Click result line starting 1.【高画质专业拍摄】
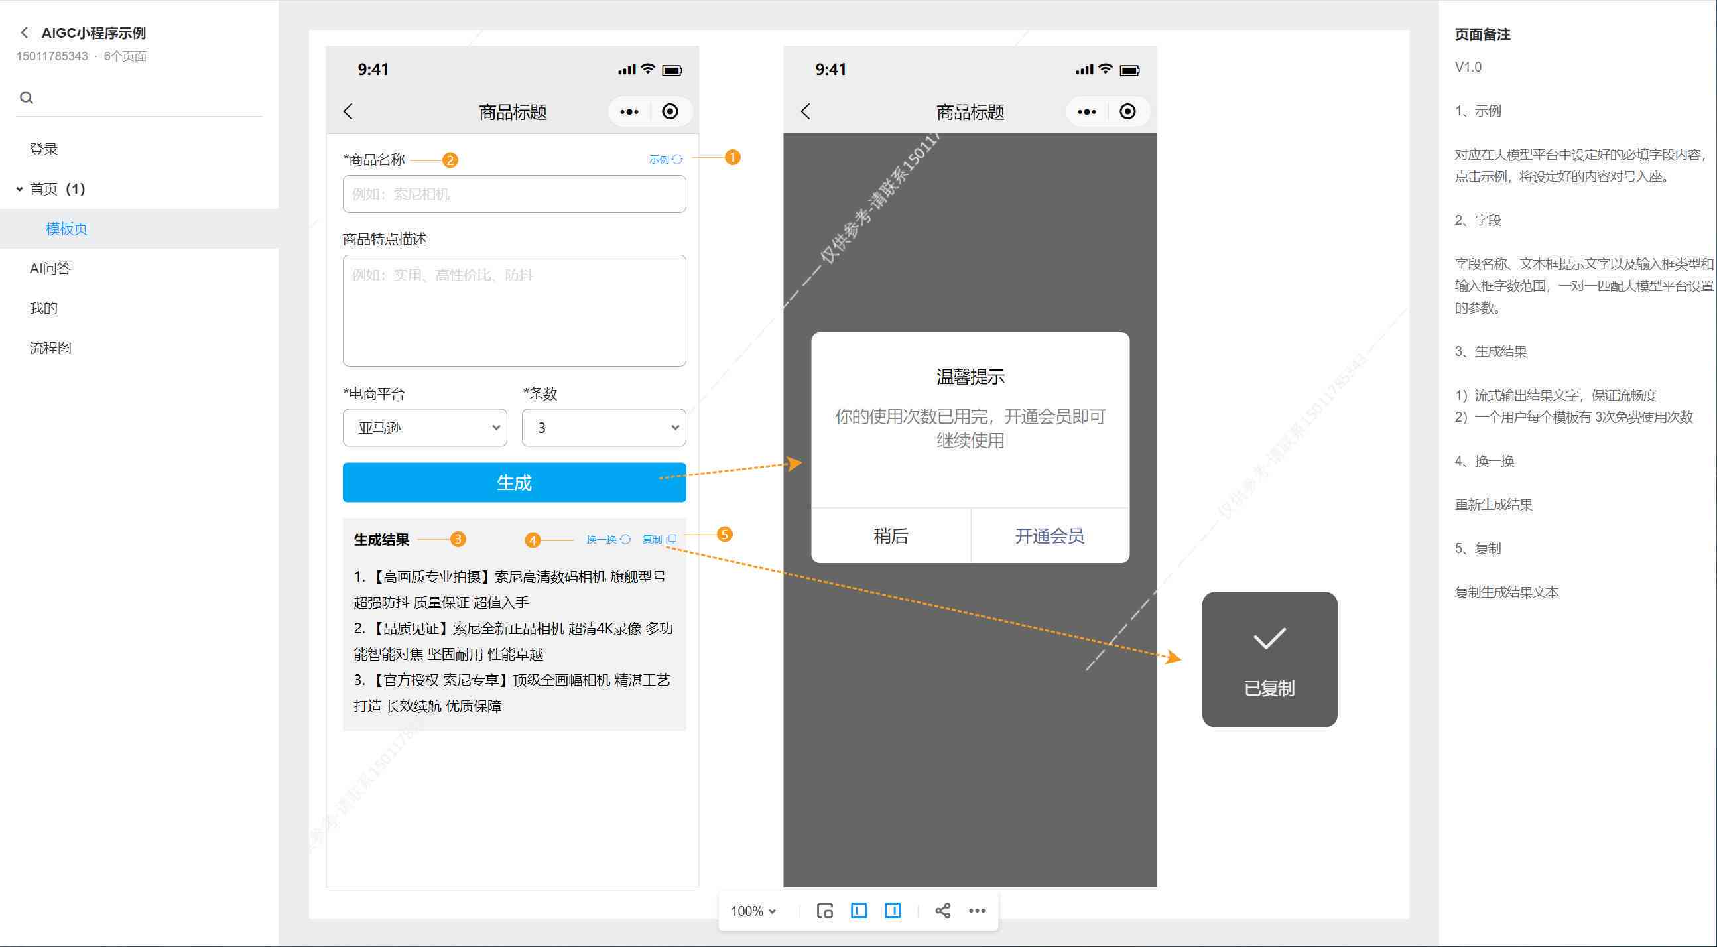The width and height of the screenshot is (1717, 947). click(x=510, y=589)
